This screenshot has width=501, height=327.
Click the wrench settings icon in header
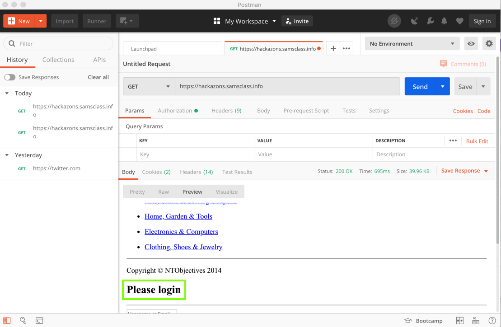point(430,21)
